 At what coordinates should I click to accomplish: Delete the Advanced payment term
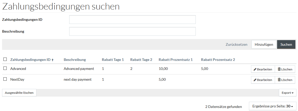[285, 69]
